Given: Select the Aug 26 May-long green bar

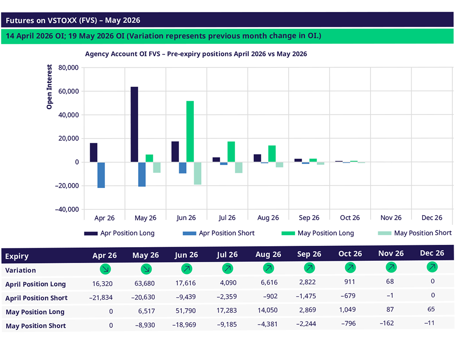Looking at the screenshot, I should click(x=272, y=154).
